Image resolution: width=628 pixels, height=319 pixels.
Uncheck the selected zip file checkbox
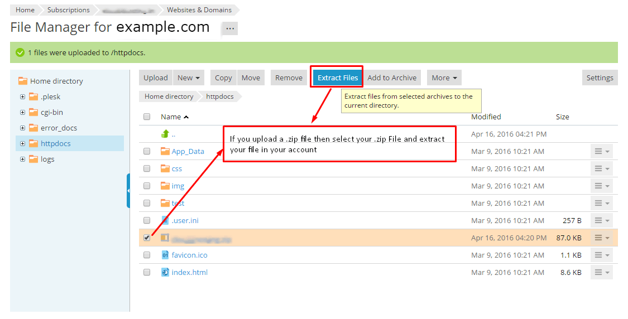147,238
